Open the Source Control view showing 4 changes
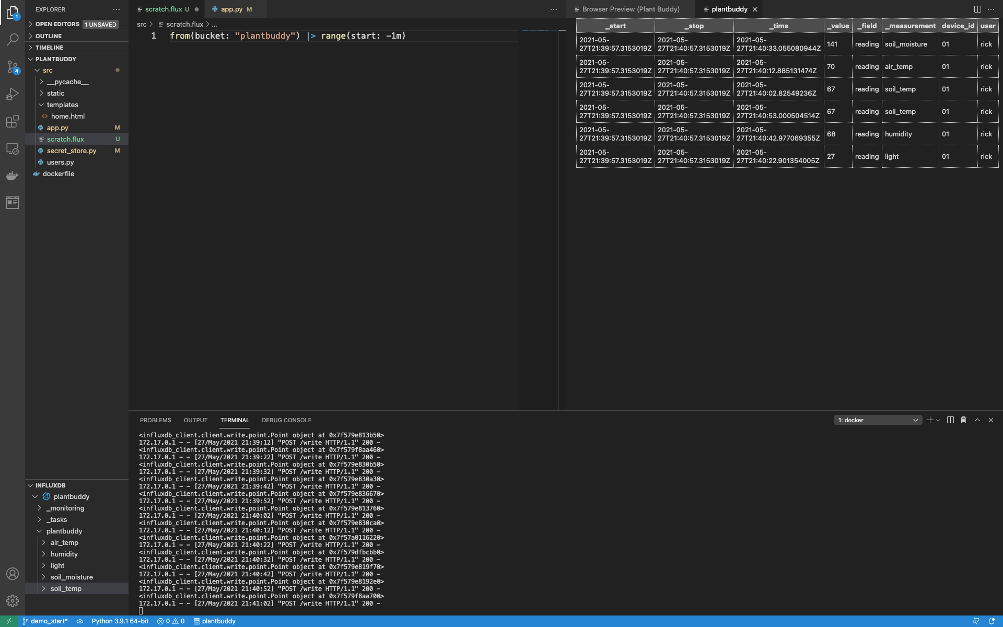Viewport: 1003px width, 627px height. [13, 67]
